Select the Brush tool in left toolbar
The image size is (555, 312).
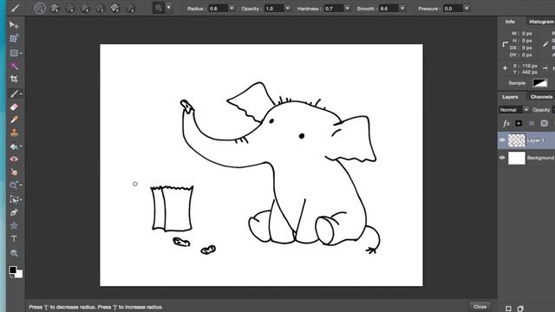(x=14, y=94)
